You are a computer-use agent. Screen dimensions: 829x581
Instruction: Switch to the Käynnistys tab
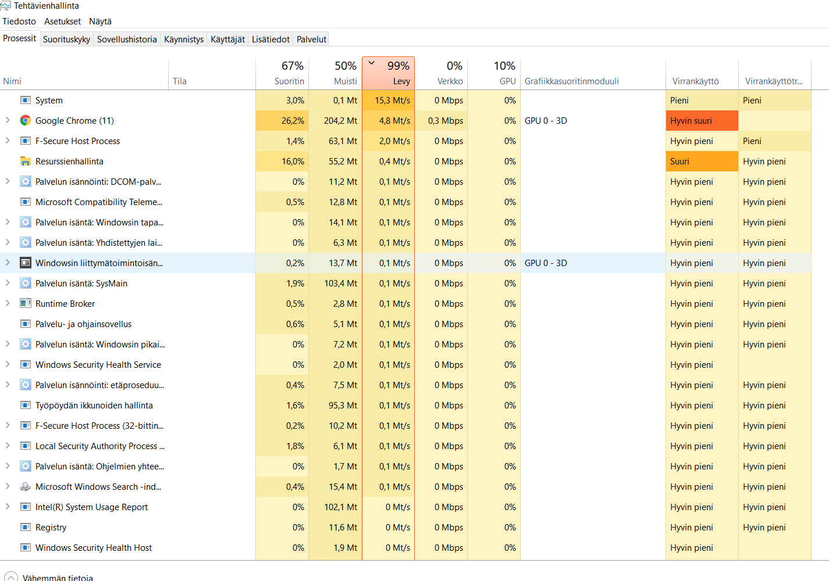click(184, 40)
